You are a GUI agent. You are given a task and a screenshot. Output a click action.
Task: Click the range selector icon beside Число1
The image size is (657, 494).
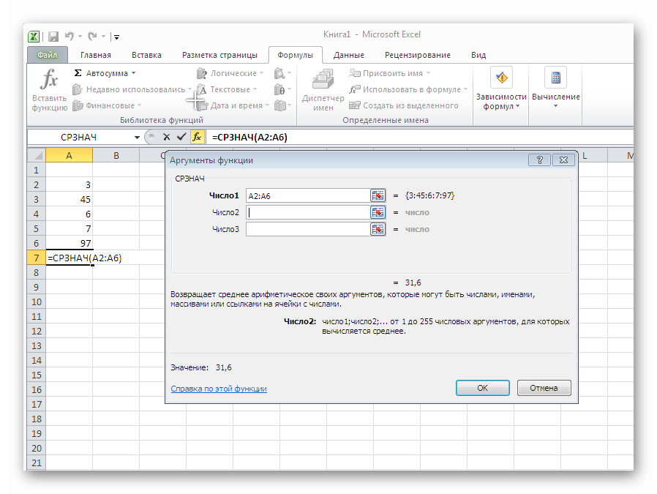pos(378,195)
